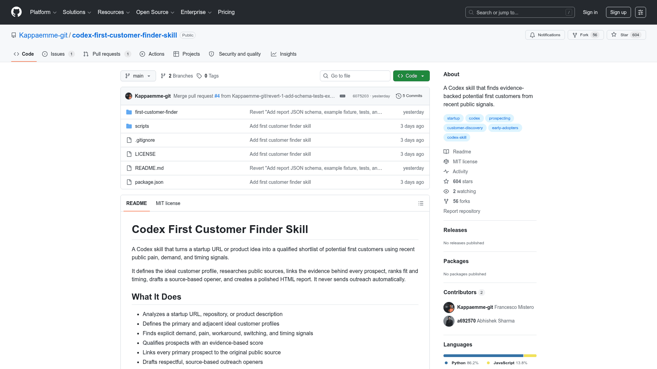
Task: Expand the Enterprise menu
Action: (x=196, y=12)
